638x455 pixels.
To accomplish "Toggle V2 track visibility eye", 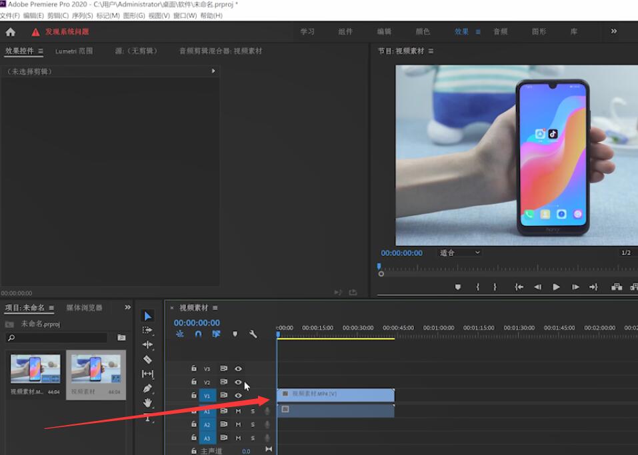I will point(238,382).
